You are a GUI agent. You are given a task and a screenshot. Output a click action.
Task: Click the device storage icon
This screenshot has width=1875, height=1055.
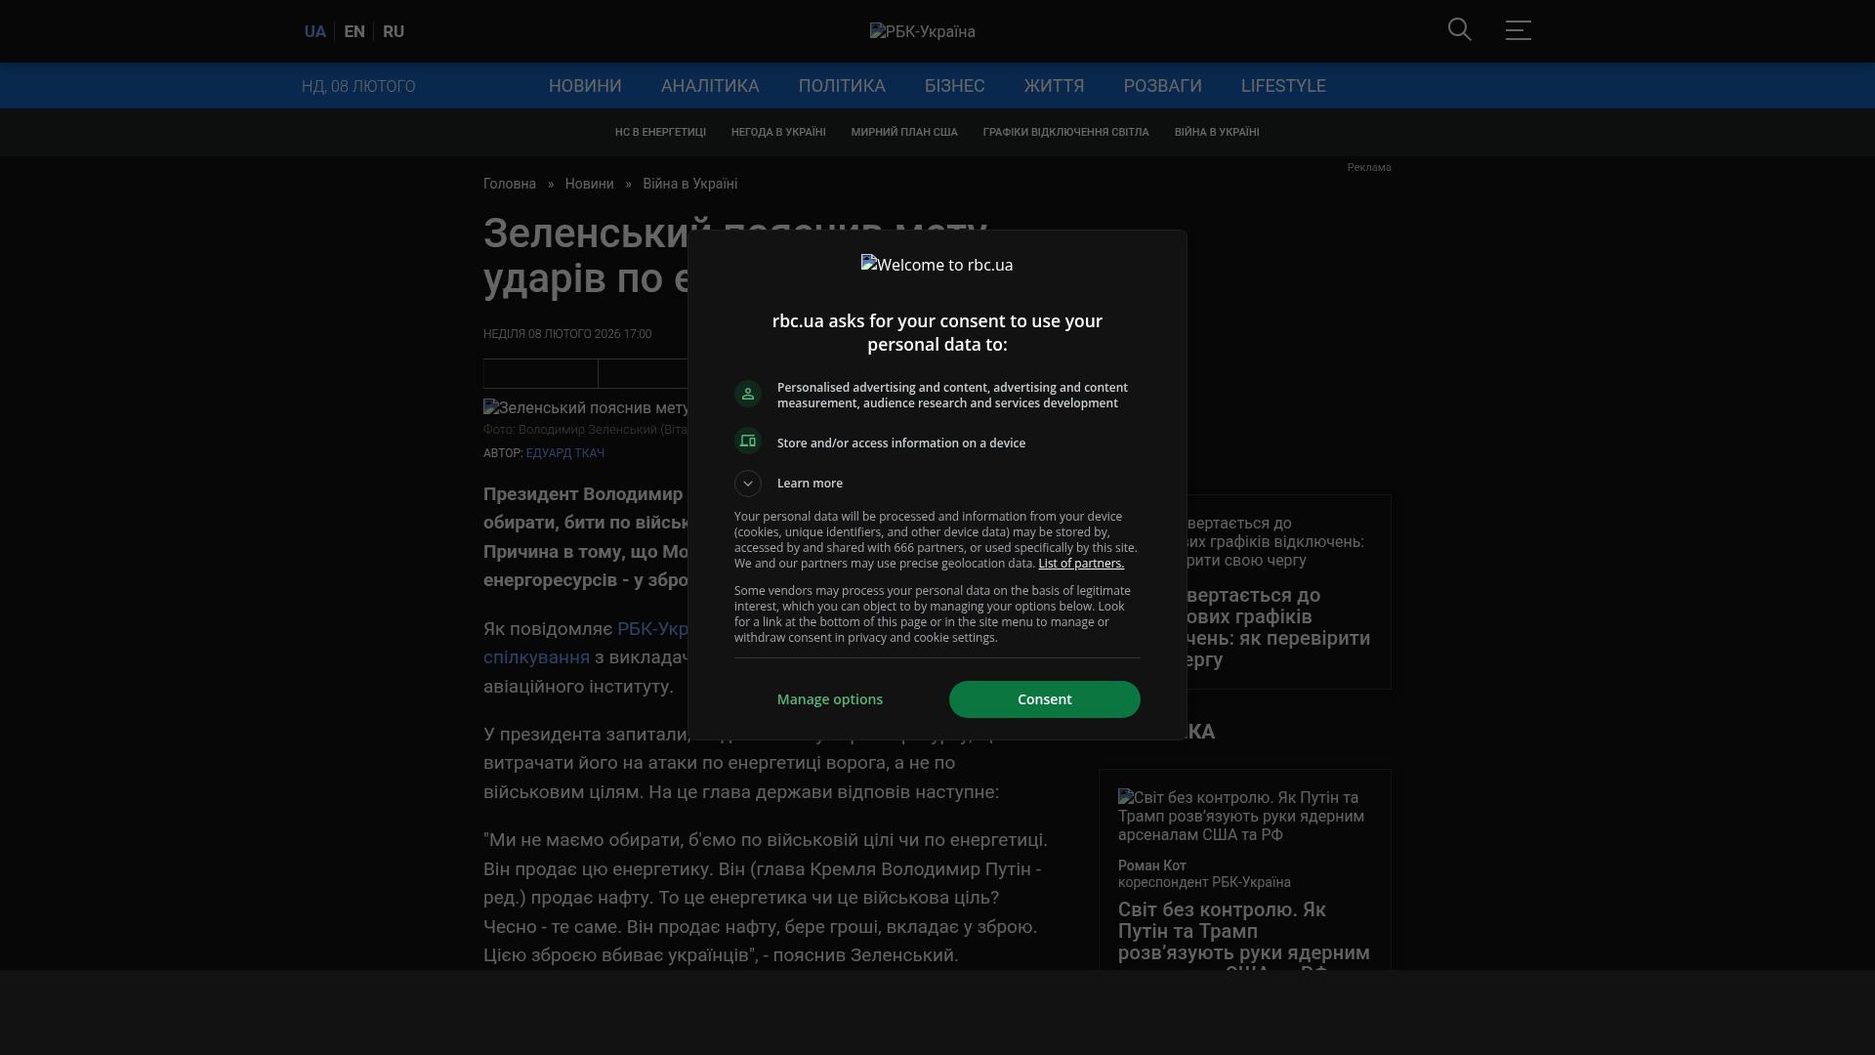(748, 441)
